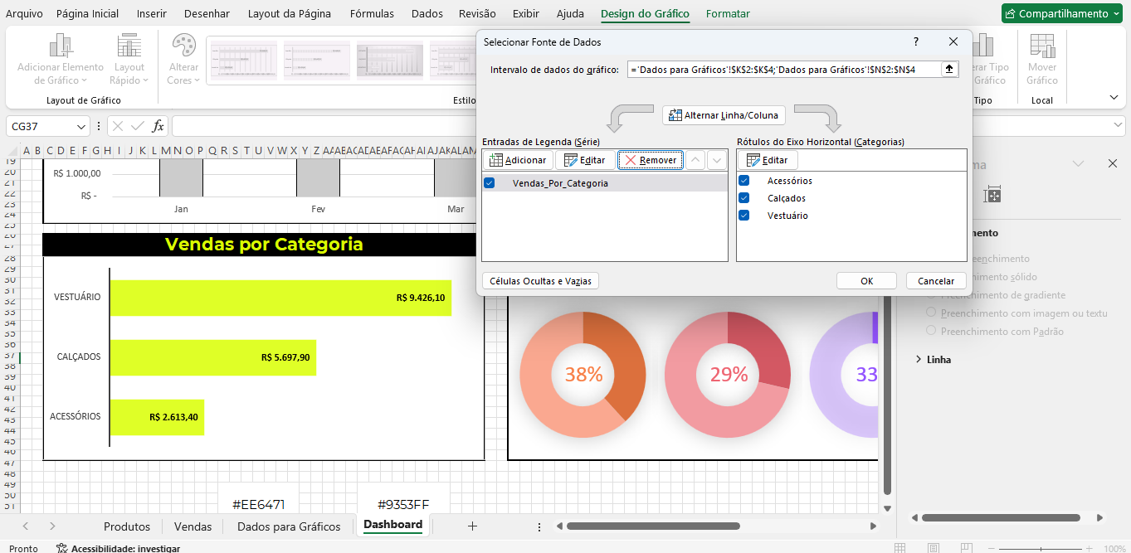Viewport: 1131px width, 553px height.
Task: Open the Dados ribbon tab
Action: 427,13
